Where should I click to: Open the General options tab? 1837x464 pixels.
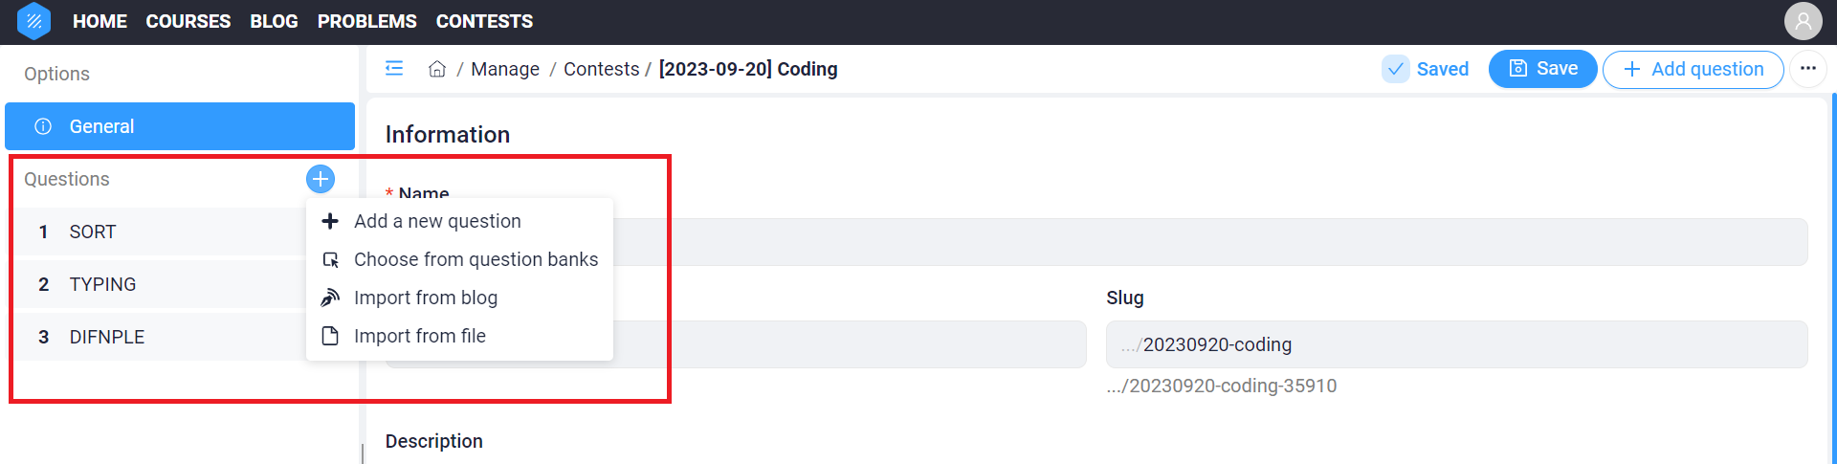(180, 126)
